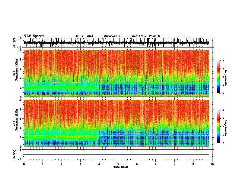The width and height of the screenshot is (239, 184).
Task: Click time-axis tick label '10'
Action: pyautogui.click(x=212, y=164)
